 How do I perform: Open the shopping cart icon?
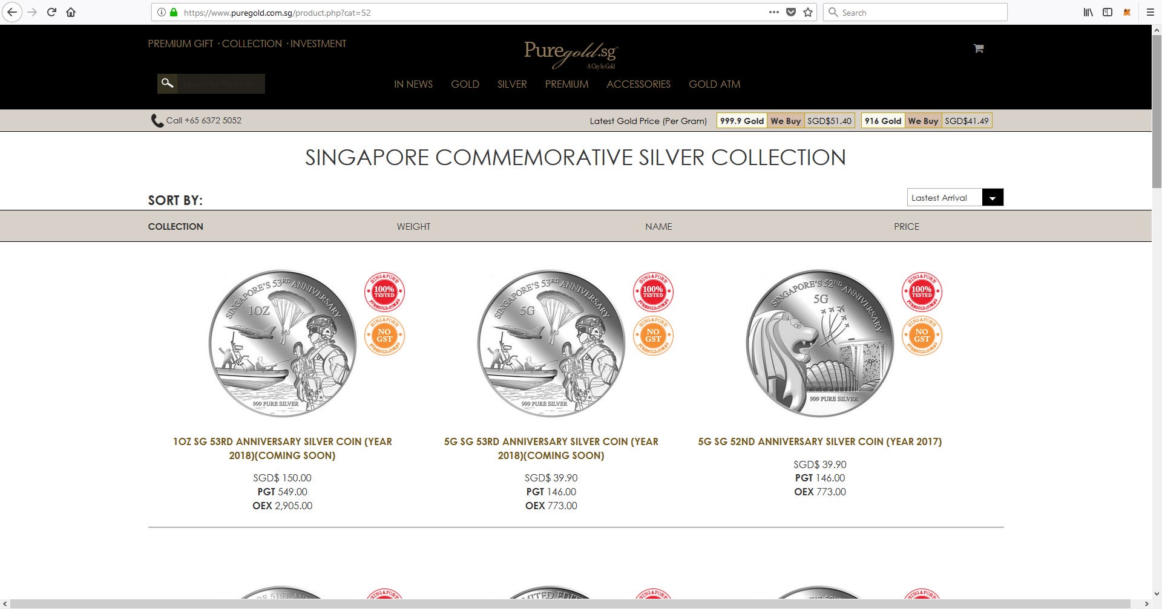click(x=978, y=48)
